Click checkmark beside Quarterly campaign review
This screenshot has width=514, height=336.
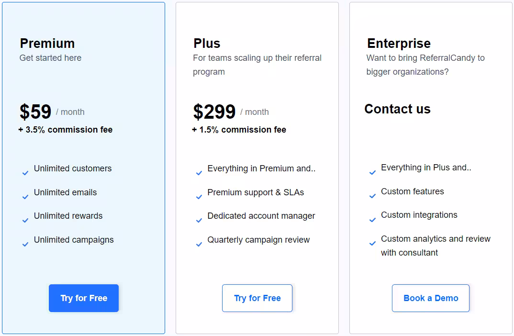199,244
